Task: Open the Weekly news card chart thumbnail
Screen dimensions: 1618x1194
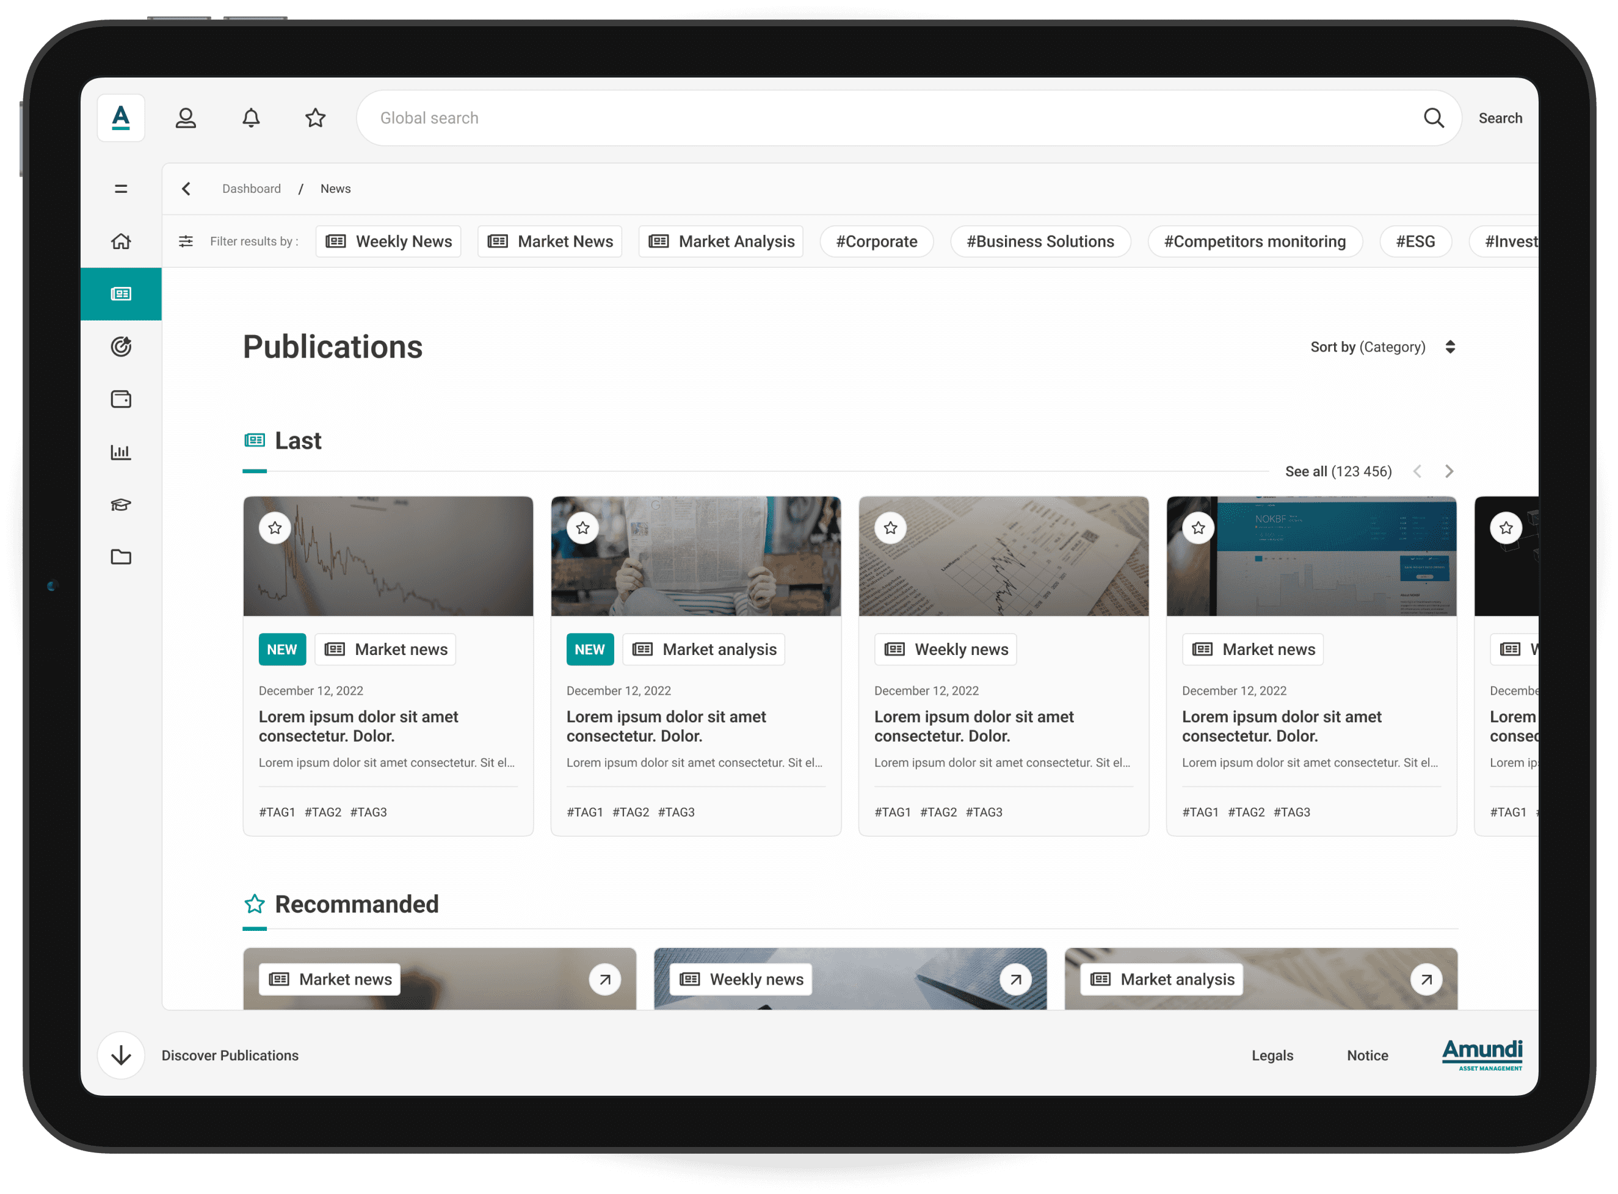Action: coord(1004,556)
